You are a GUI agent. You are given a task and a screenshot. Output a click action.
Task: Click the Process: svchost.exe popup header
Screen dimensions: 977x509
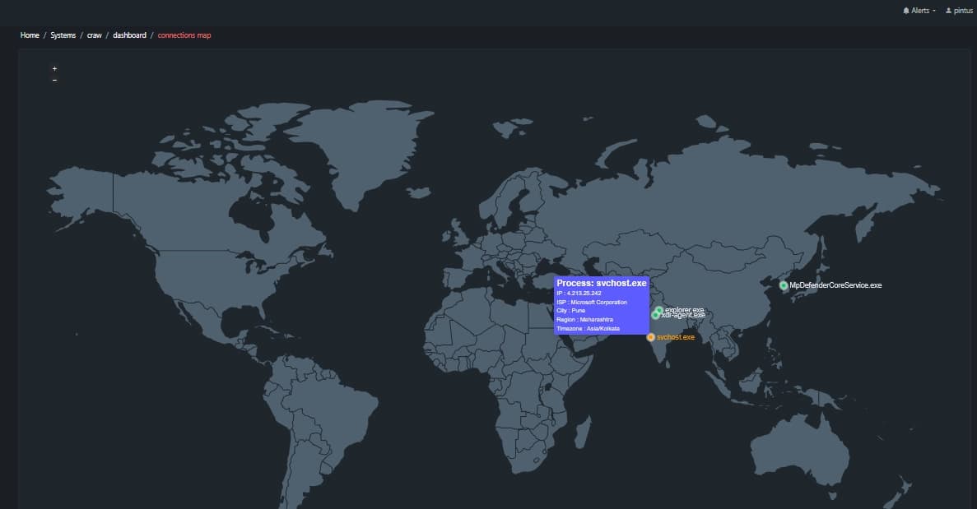600,282
